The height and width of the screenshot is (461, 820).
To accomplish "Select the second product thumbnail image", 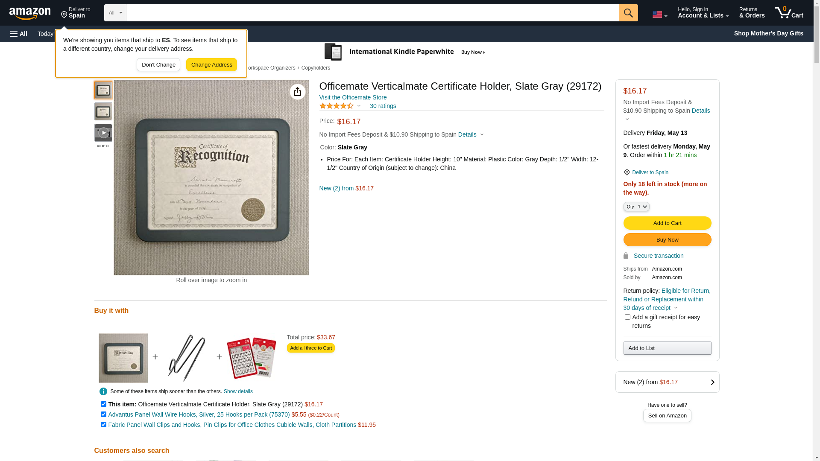I will [x=103, y=111].
